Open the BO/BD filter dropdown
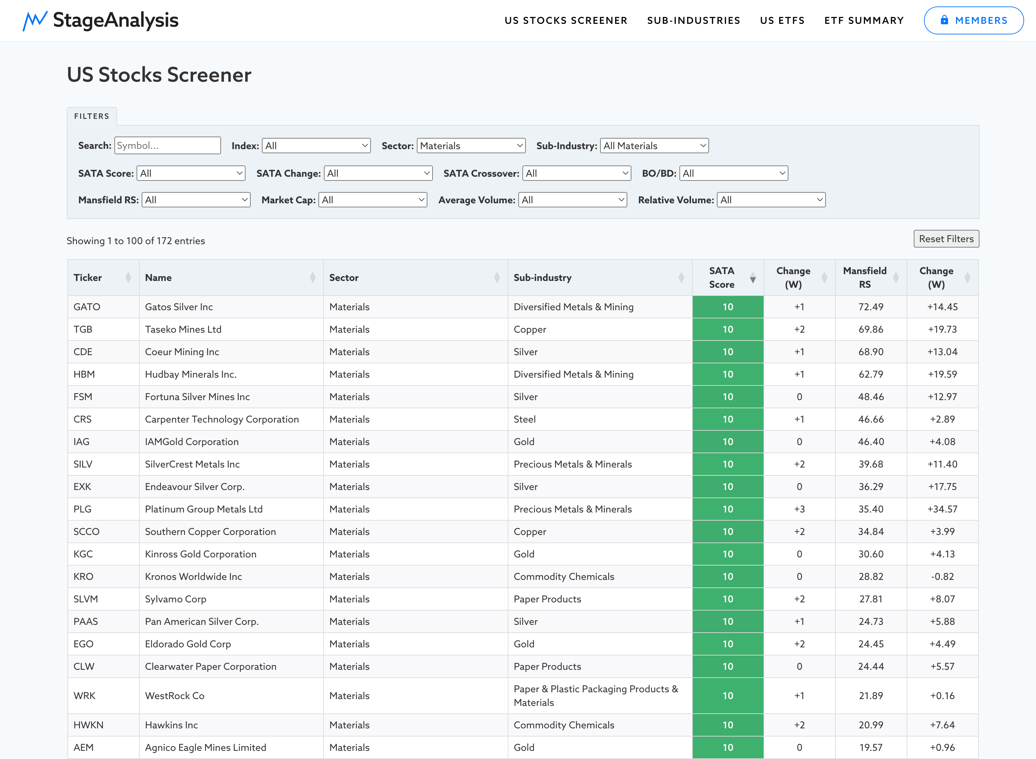 [734, 173]
